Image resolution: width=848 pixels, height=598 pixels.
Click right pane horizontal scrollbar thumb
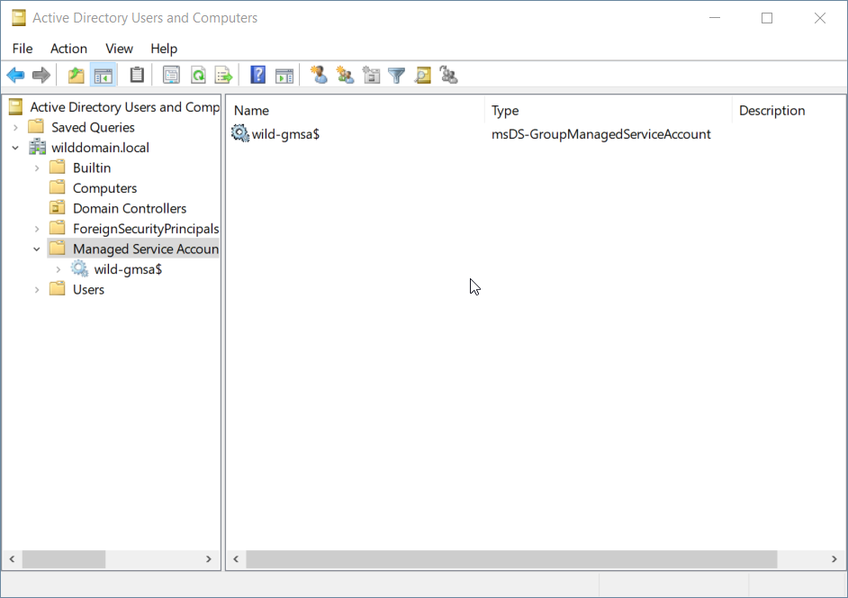tap(511, 559)
